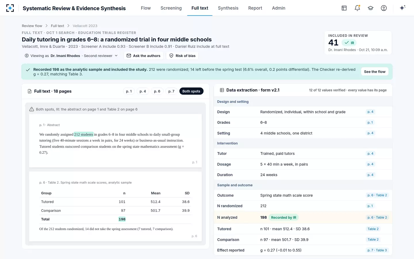Open p. 4 source for Dosage row

370,164
